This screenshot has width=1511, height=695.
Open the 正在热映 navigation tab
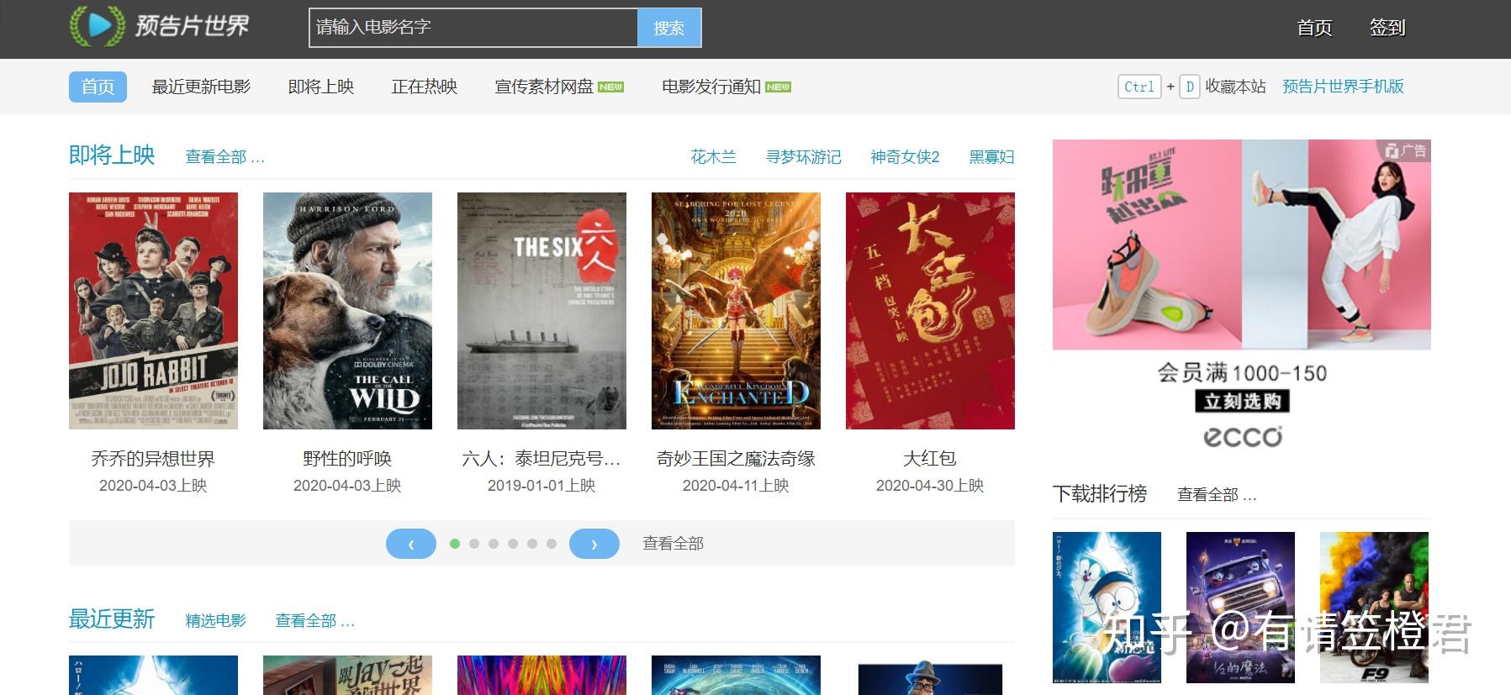pyautogui.click(x=425, y=87)
